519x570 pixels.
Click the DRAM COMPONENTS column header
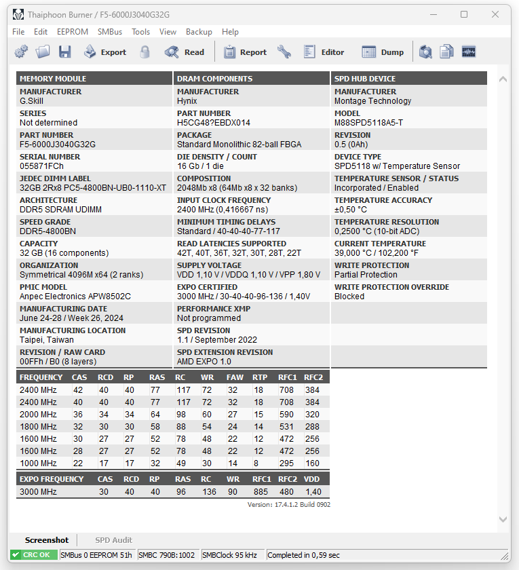coord(252,79)
